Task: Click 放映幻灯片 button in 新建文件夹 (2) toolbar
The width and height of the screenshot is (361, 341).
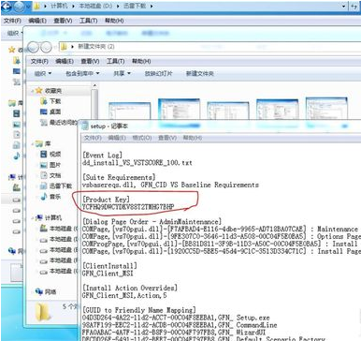Action: point(158,74)
